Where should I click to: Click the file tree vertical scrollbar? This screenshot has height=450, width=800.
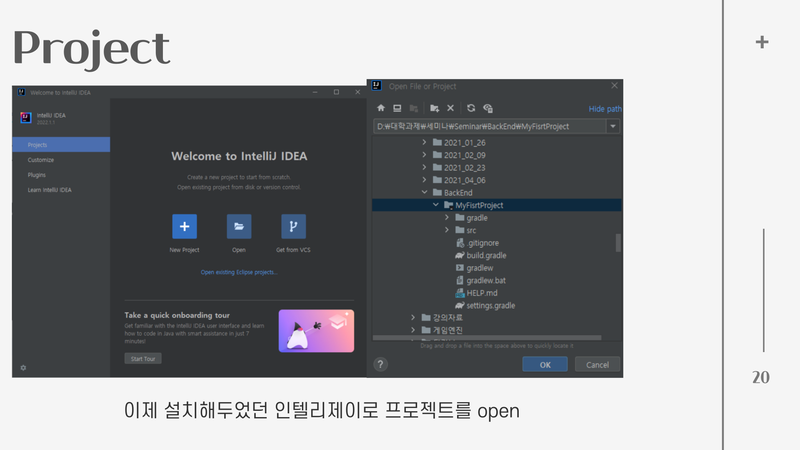(x=618, y=242)
